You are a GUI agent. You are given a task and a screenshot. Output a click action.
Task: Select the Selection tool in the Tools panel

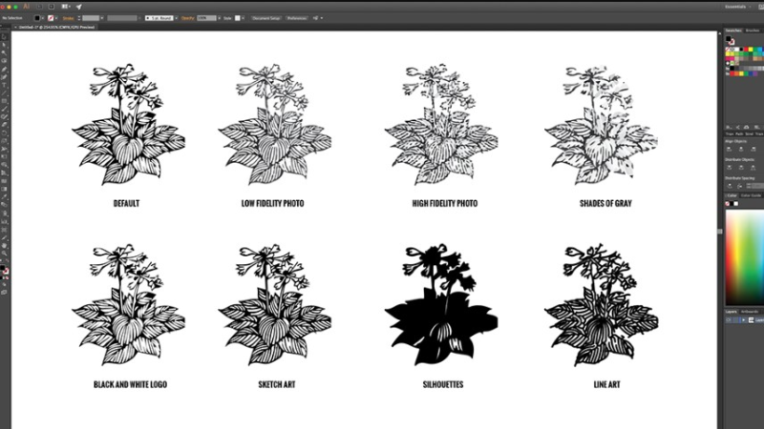[5, 45]
